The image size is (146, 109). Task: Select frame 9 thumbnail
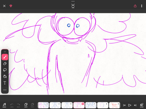[x=115, y=105]
